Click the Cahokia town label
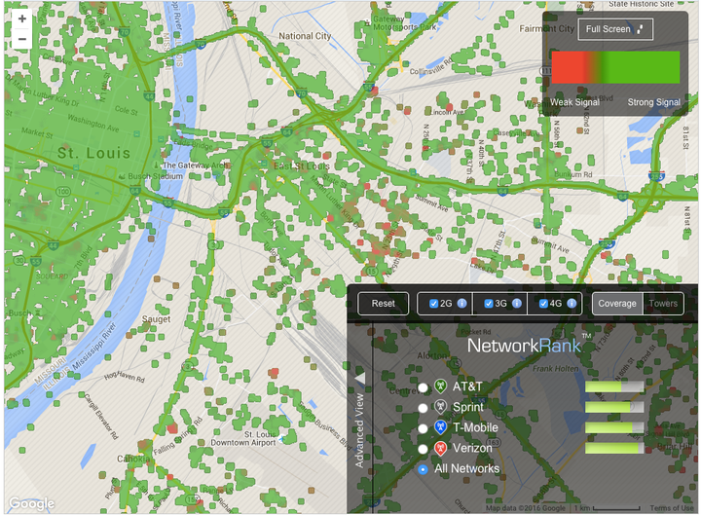 [134, 460]
